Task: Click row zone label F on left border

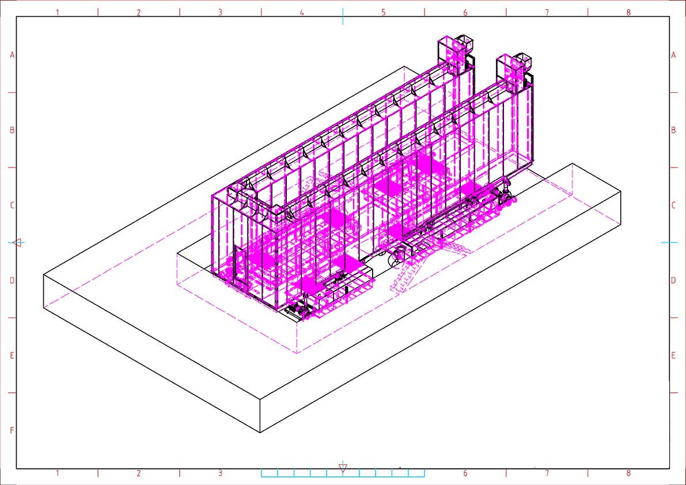Action: pyautogui.click(x=12, y=430)
